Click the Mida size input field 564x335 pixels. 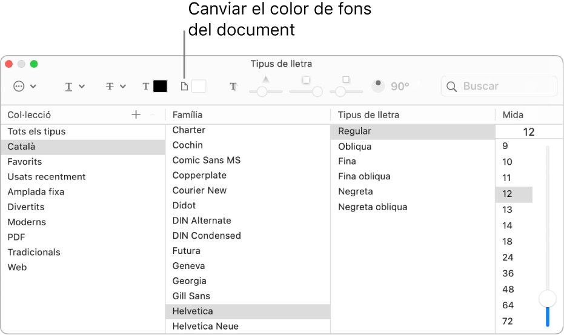tap(529, 132)
